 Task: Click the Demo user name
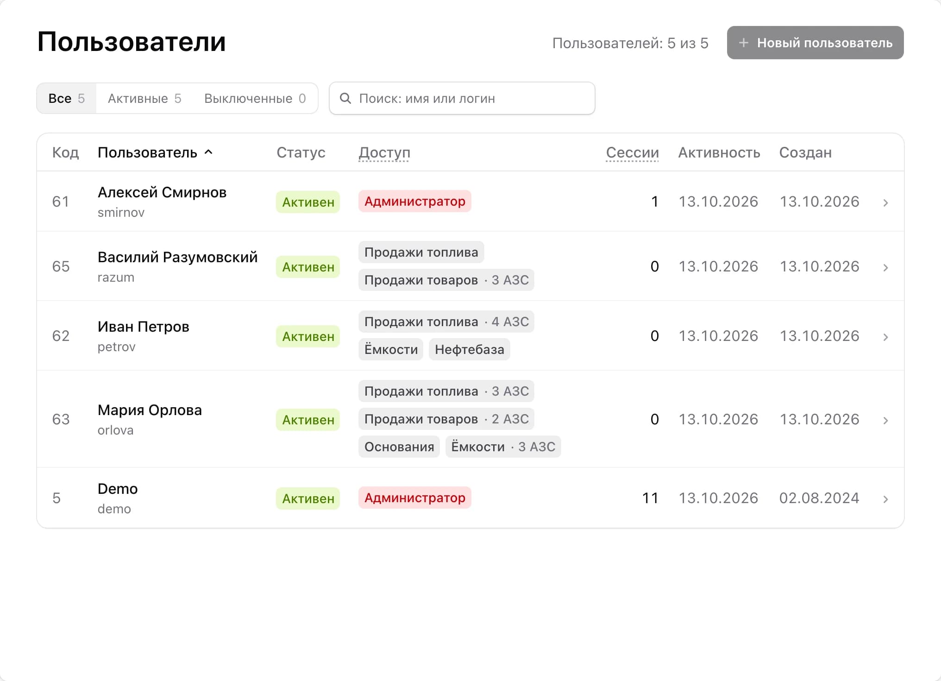click(118, 489)
